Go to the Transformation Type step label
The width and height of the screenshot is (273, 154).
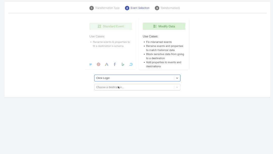click(107, 8)
